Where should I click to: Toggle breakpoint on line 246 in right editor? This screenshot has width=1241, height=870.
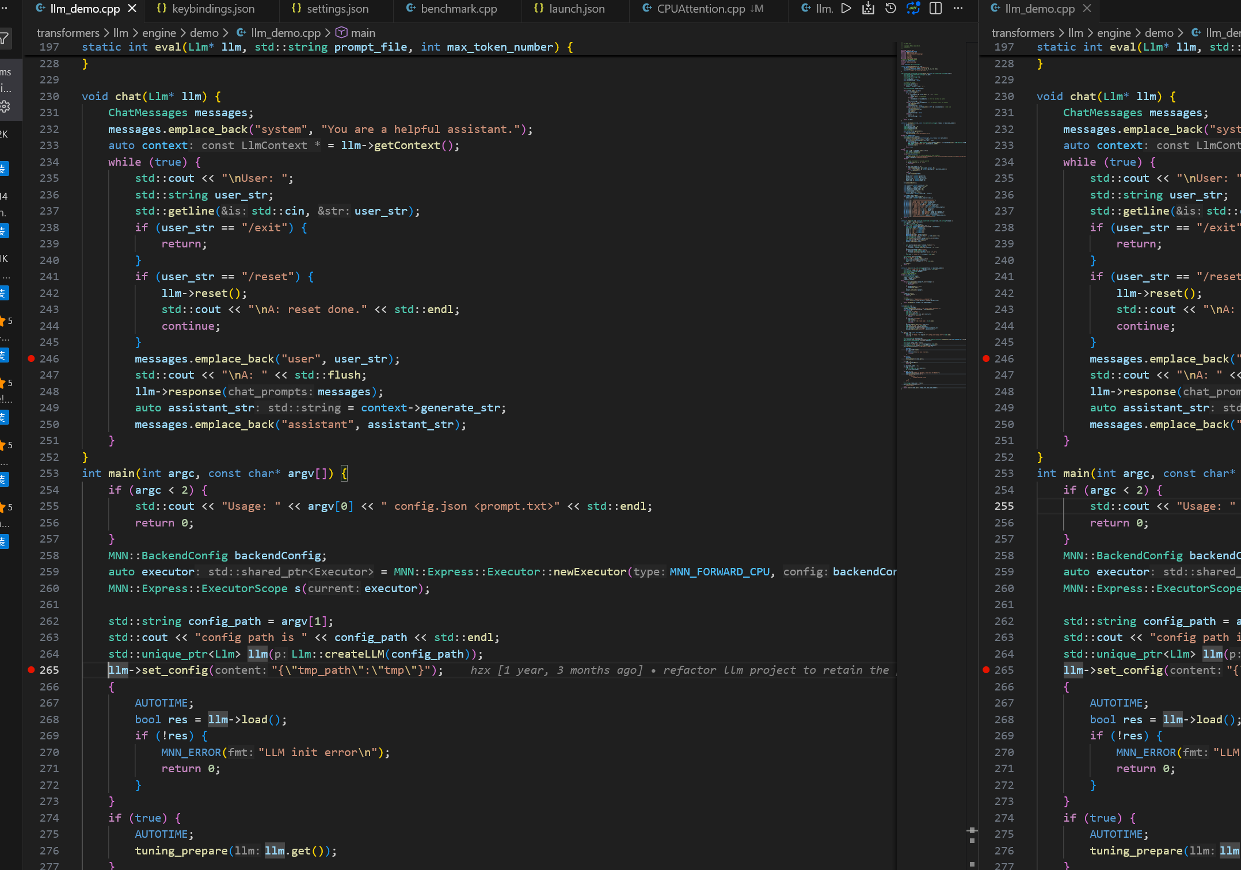986,358
